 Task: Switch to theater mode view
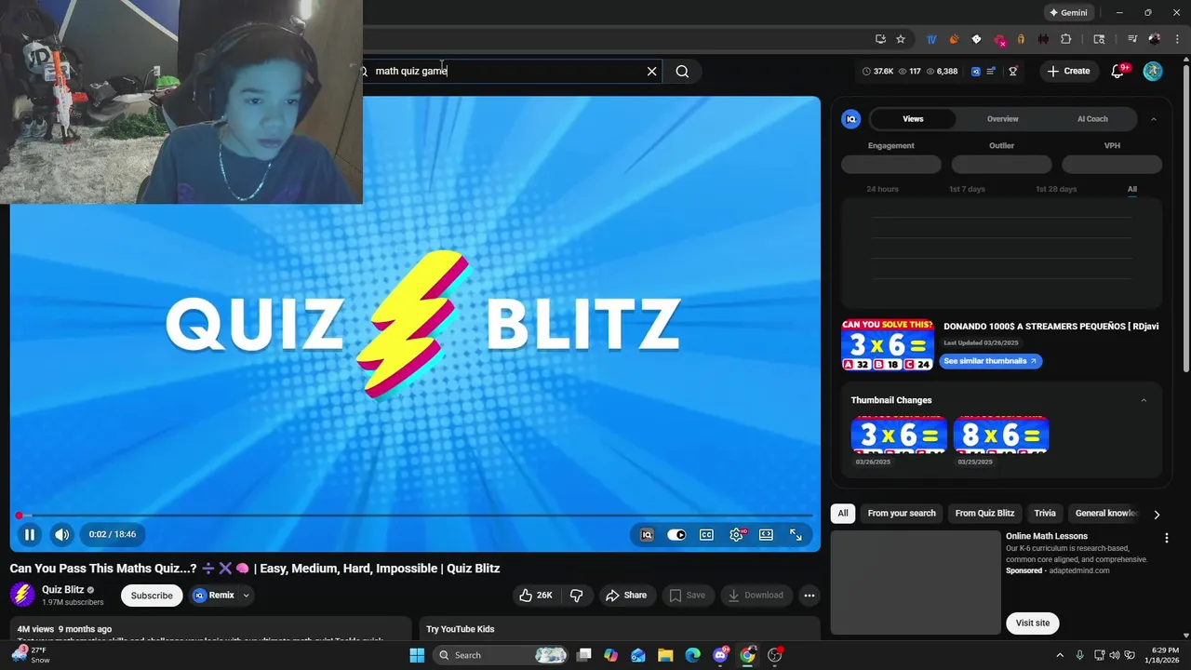point(766,534)
